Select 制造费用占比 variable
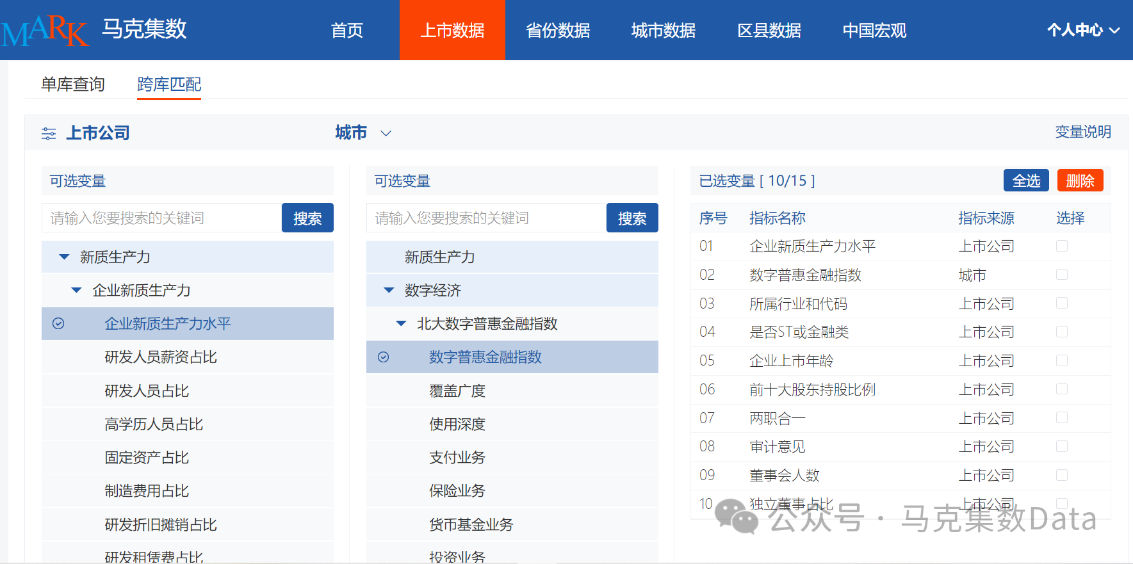 [x=187, y=491]
